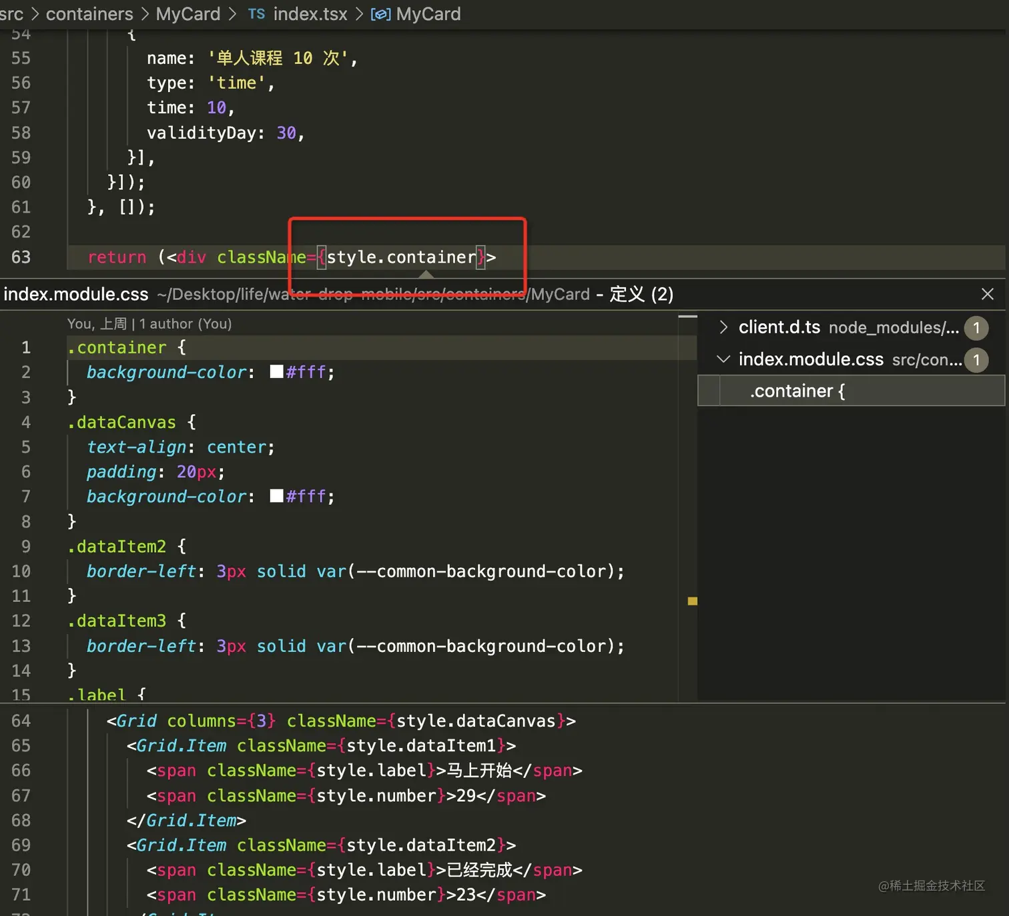The height and width of the screenshot is (916, 1009).
Task: Close the peek definition panel
Action: [988, 294]
